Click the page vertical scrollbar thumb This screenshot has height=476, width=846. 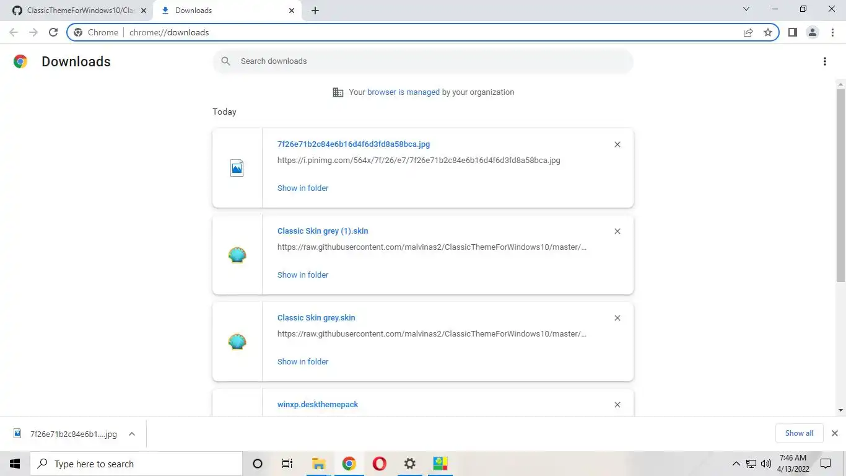[840, 185]
